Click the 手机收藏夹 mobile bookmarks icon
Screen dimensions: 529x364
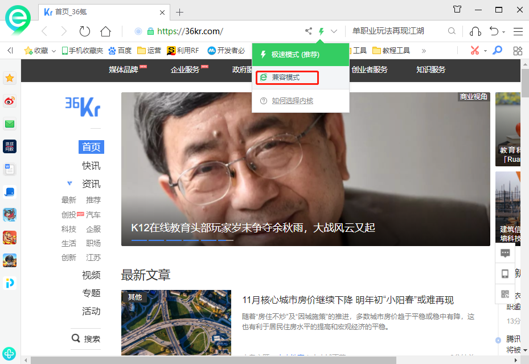pyautogui.click(x=66, y=50)
